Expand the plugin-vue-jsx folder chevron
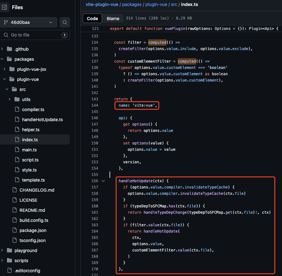The image size is (282, 276). pyautogui.click(x=4, y=69)
